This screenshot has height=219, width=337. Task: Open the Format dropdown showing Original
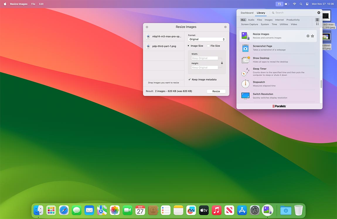207,39
